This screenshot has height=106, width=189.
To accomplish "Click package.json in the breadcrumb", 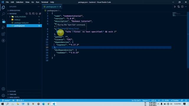I will coord(52,11).
